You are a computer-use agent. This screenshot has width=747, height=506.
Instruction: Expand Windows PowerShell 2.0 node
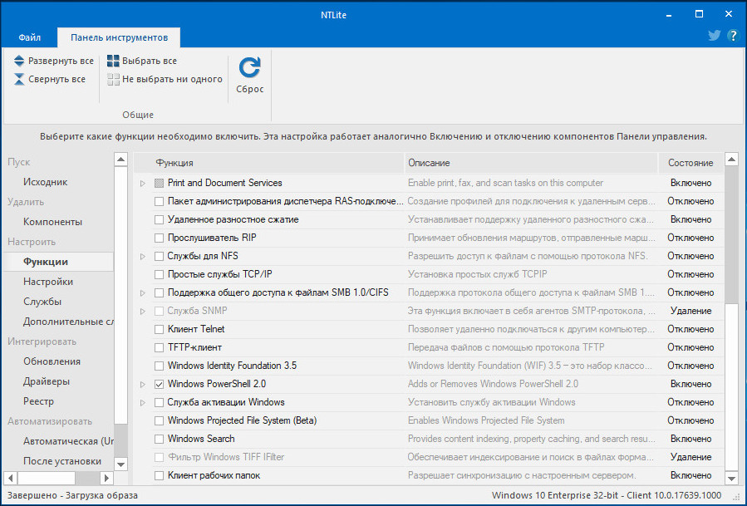142,384
